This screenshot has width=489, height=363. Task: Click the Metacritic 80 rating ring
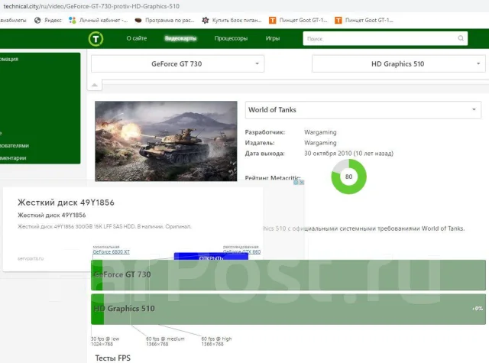(x=348, y=177)
